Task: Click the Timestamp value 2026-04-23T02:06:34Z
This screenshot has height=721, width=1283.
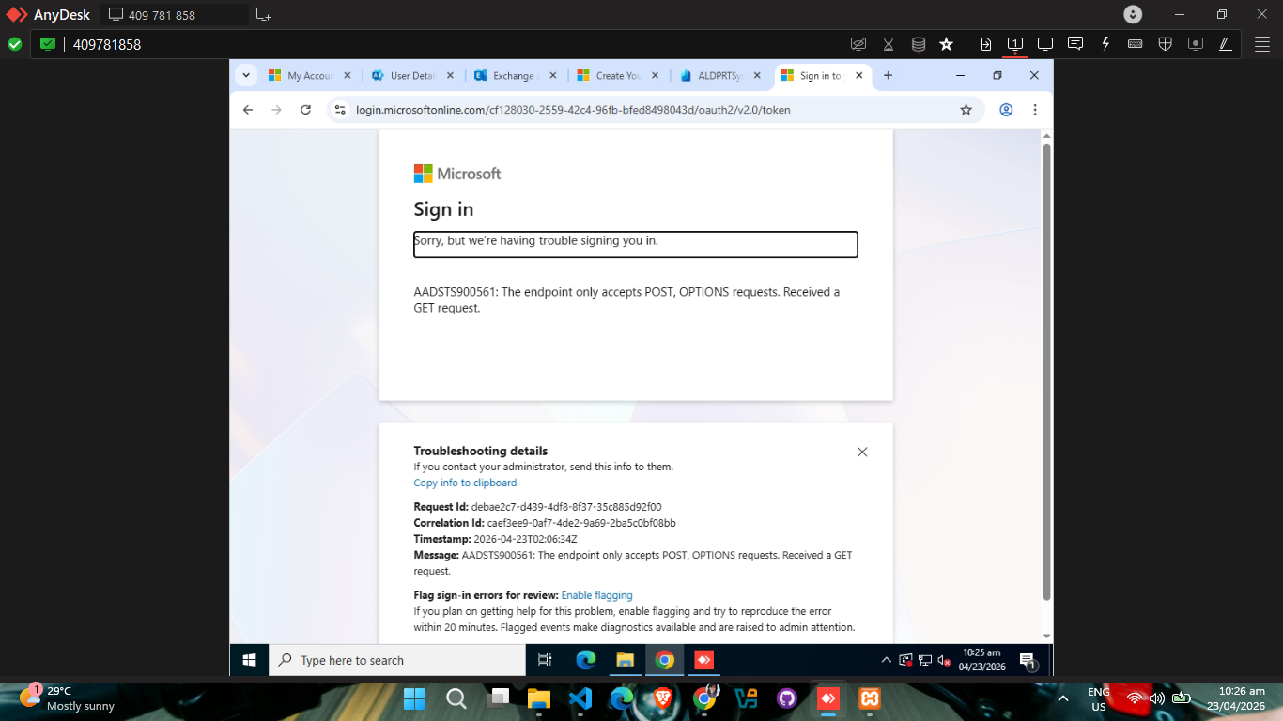Action: 525,539
